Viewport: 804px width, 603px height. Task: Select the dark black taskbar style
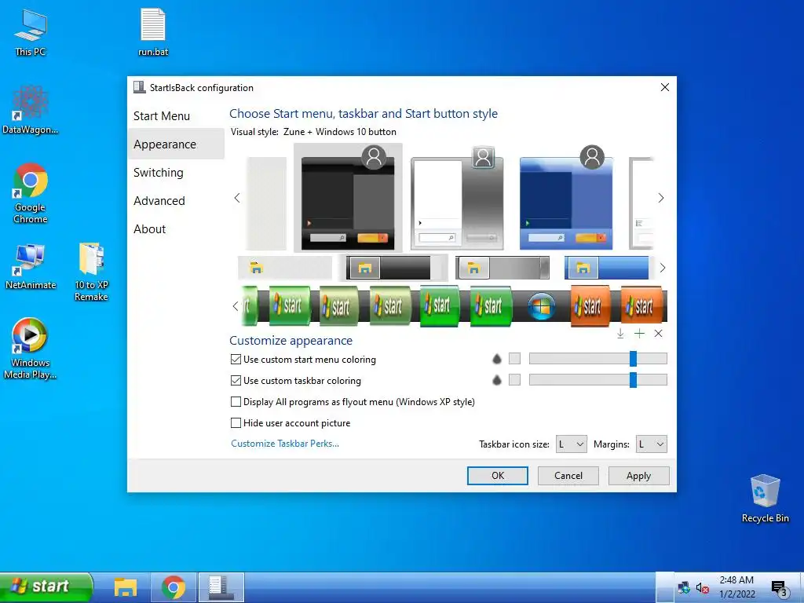click(x=393, y=268)
